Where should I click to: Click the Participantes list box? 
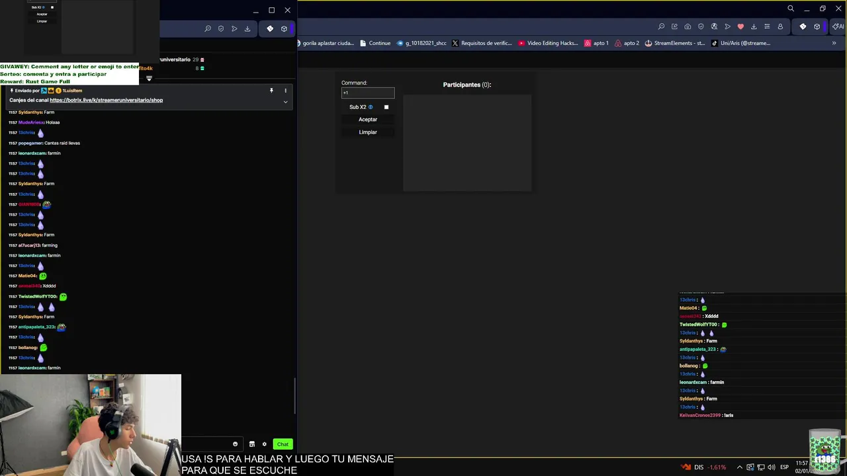click(467, 143)
